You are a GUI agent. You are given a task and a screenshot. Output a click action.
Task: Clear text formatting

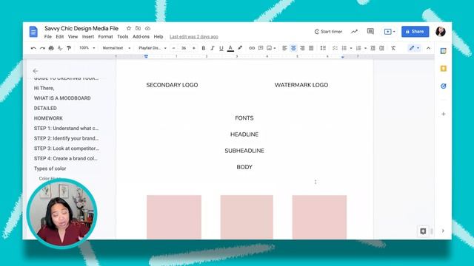point(393,48)
